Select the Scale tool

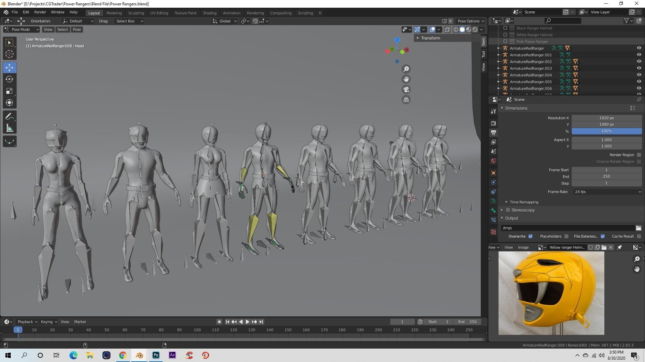(9, 91)
